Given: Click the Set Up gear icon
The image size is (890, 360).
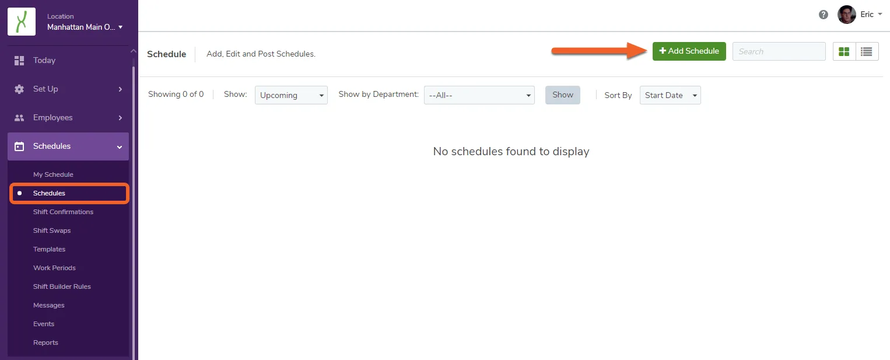Looking at the screenshot, I should (19, 89).
